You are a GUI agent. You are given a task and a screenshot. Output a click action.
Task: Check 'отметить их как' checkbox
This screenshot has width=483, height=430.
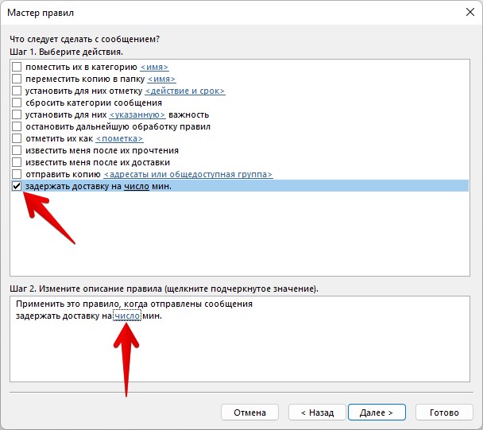click(17, 138)
